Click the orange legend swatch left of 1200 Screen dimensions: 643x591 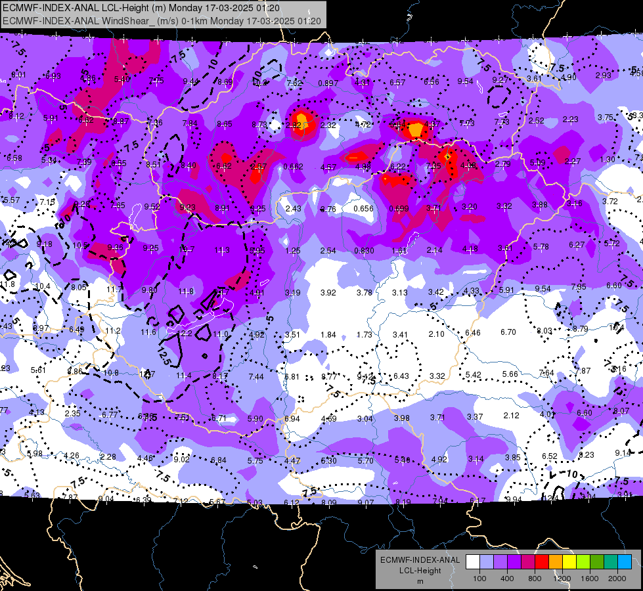(556, 562)
